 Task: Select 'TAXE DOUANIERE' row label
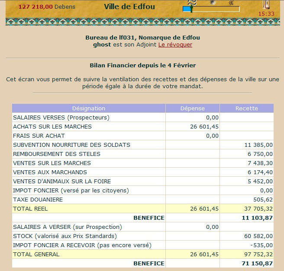point(38,199)
